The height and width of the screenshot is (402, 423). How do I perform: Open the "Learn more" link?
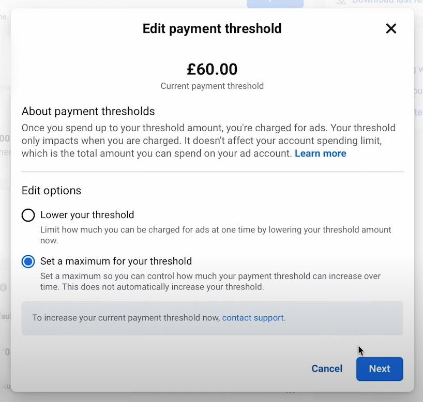tap(320, 153)
